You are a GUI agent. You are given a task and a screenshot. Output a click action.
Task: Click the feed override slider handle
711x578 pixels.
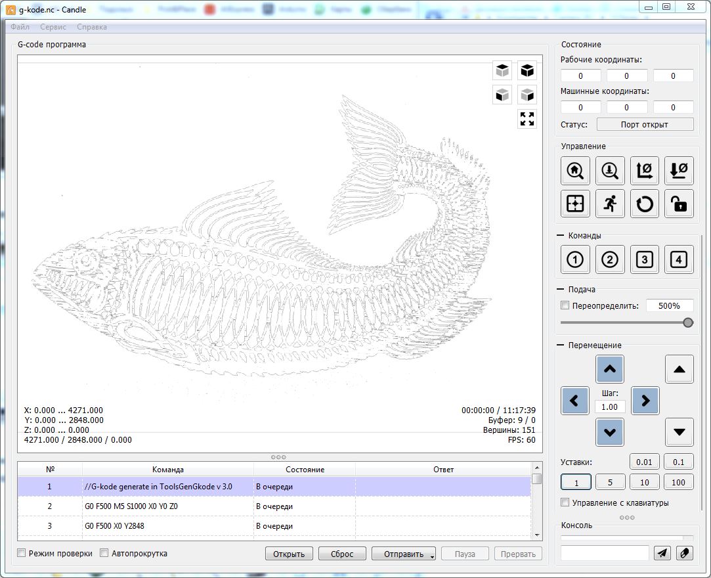coord(688,322)
